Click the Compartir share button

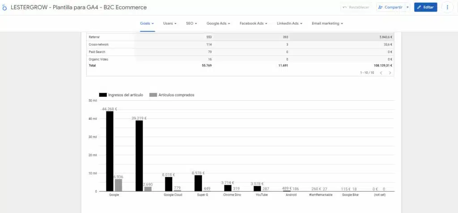pyautogui.click(x=390, y=7)
